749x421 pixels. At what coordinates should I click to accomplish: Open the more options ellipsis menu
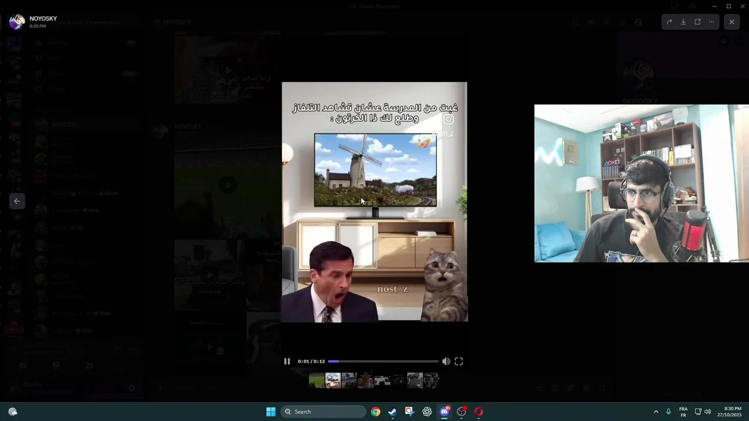pos(712,22)
